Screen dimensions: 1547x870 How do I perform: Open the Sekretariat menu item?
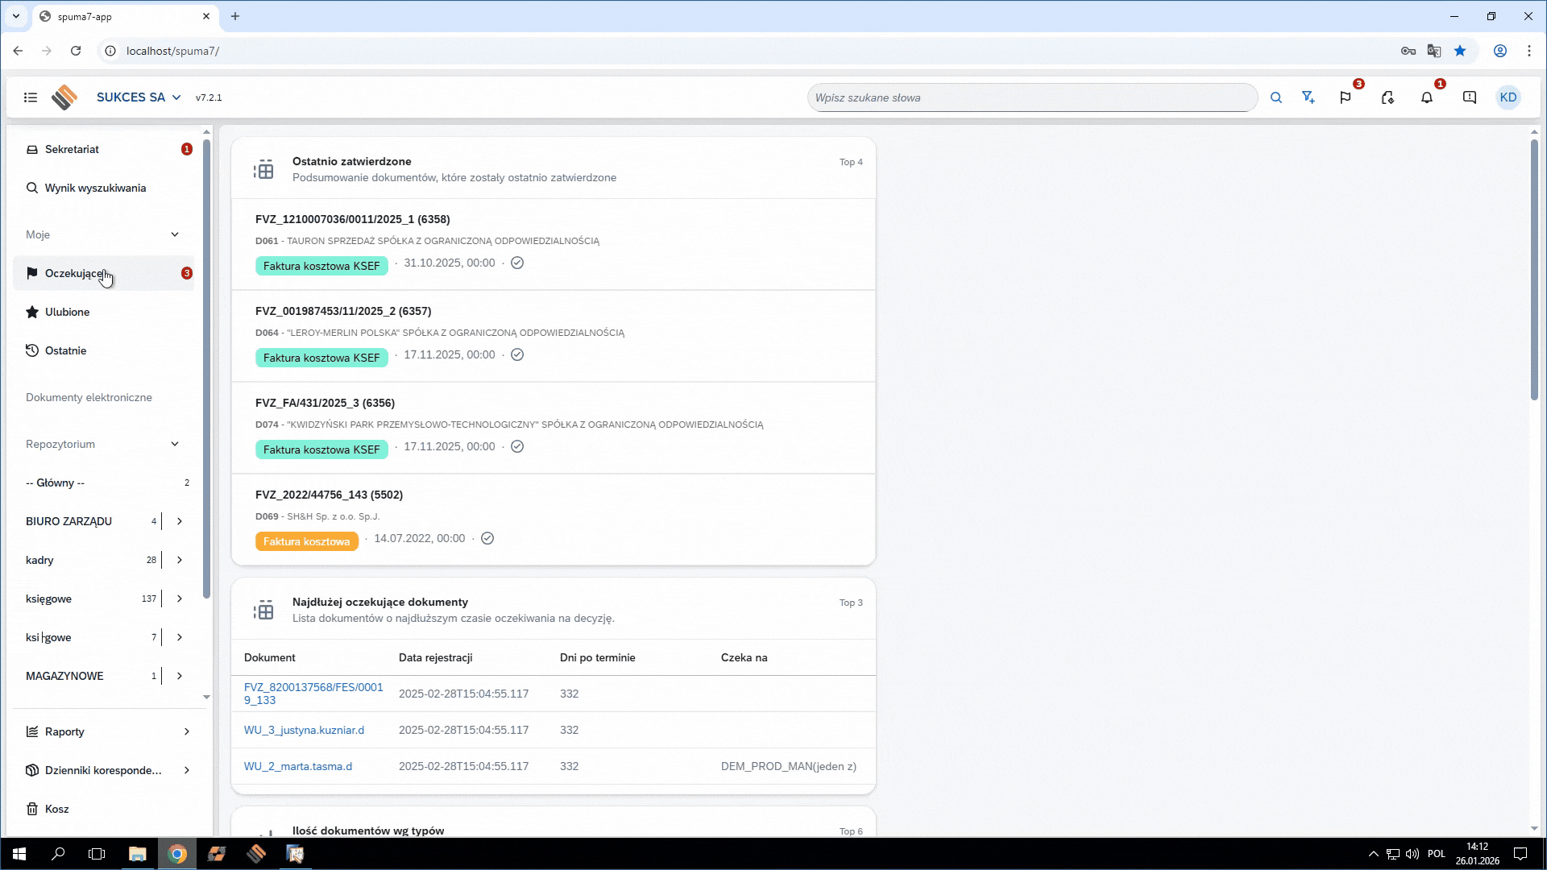pos(72,149)
